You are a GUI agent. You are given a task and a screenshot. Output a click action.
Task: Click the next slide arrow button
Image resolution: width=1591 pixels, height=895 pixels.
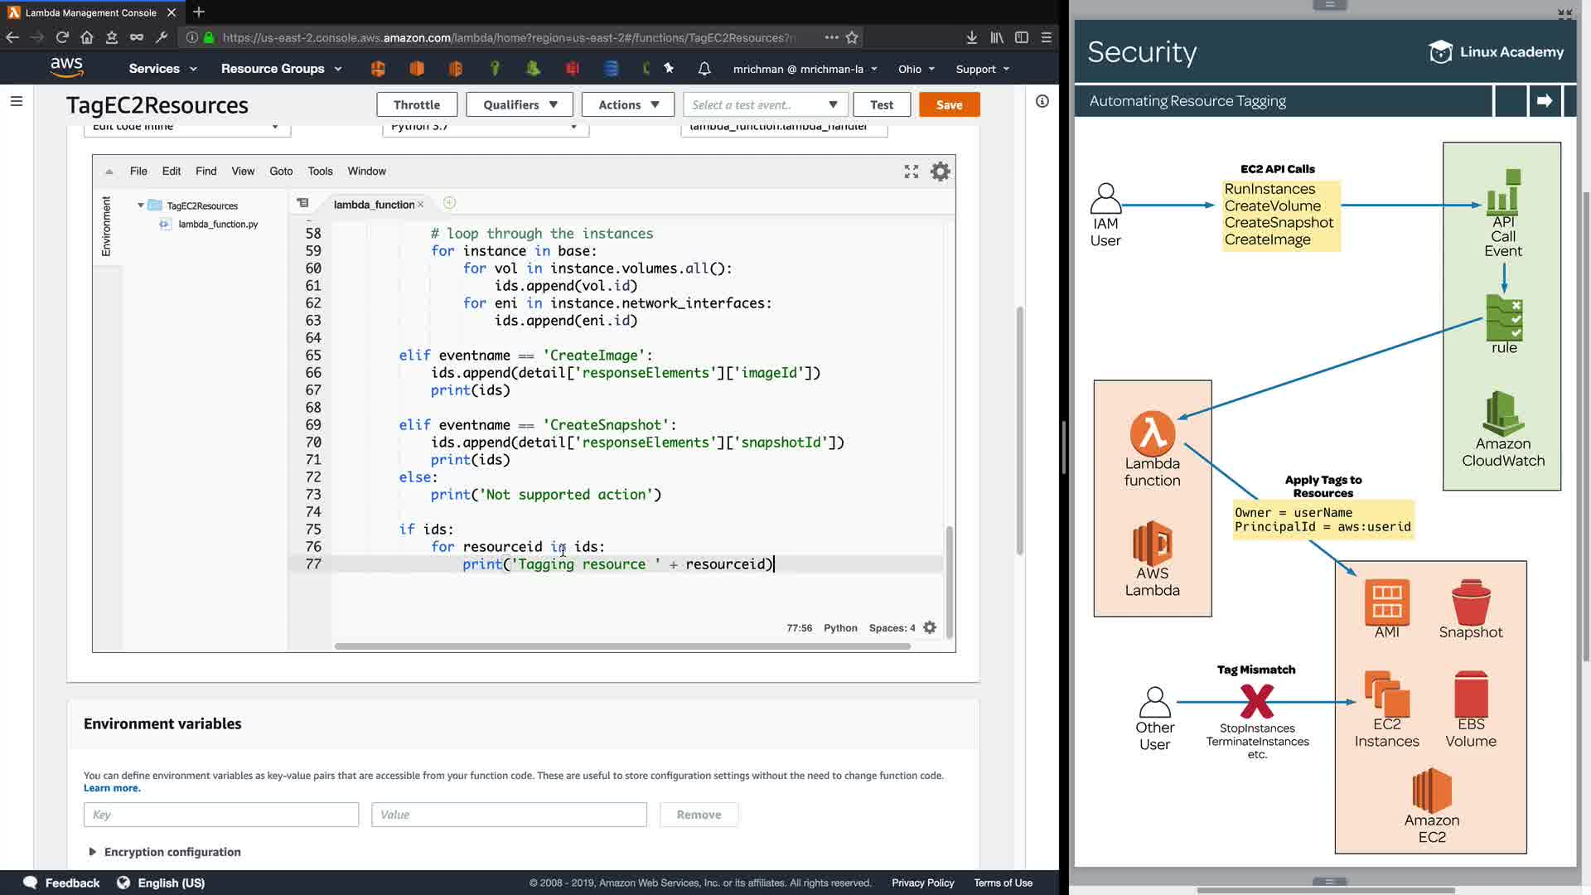click(x=1545, y=101)
